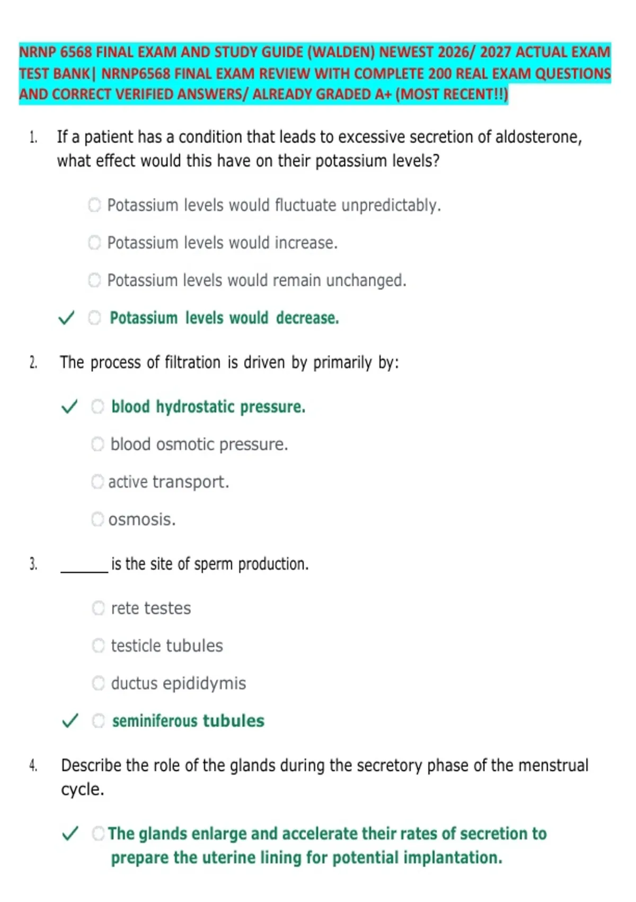Viewport: 636px width, 902px height.
Task: Select 'seminiferous tubules' radio button
Action: click(99, 721)
